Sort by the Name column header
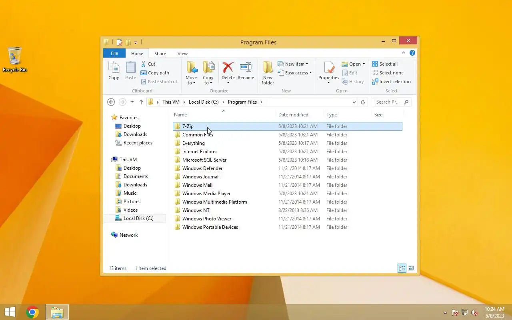The image size is (512, 320). pyautogui.click(x=224, y=115)
